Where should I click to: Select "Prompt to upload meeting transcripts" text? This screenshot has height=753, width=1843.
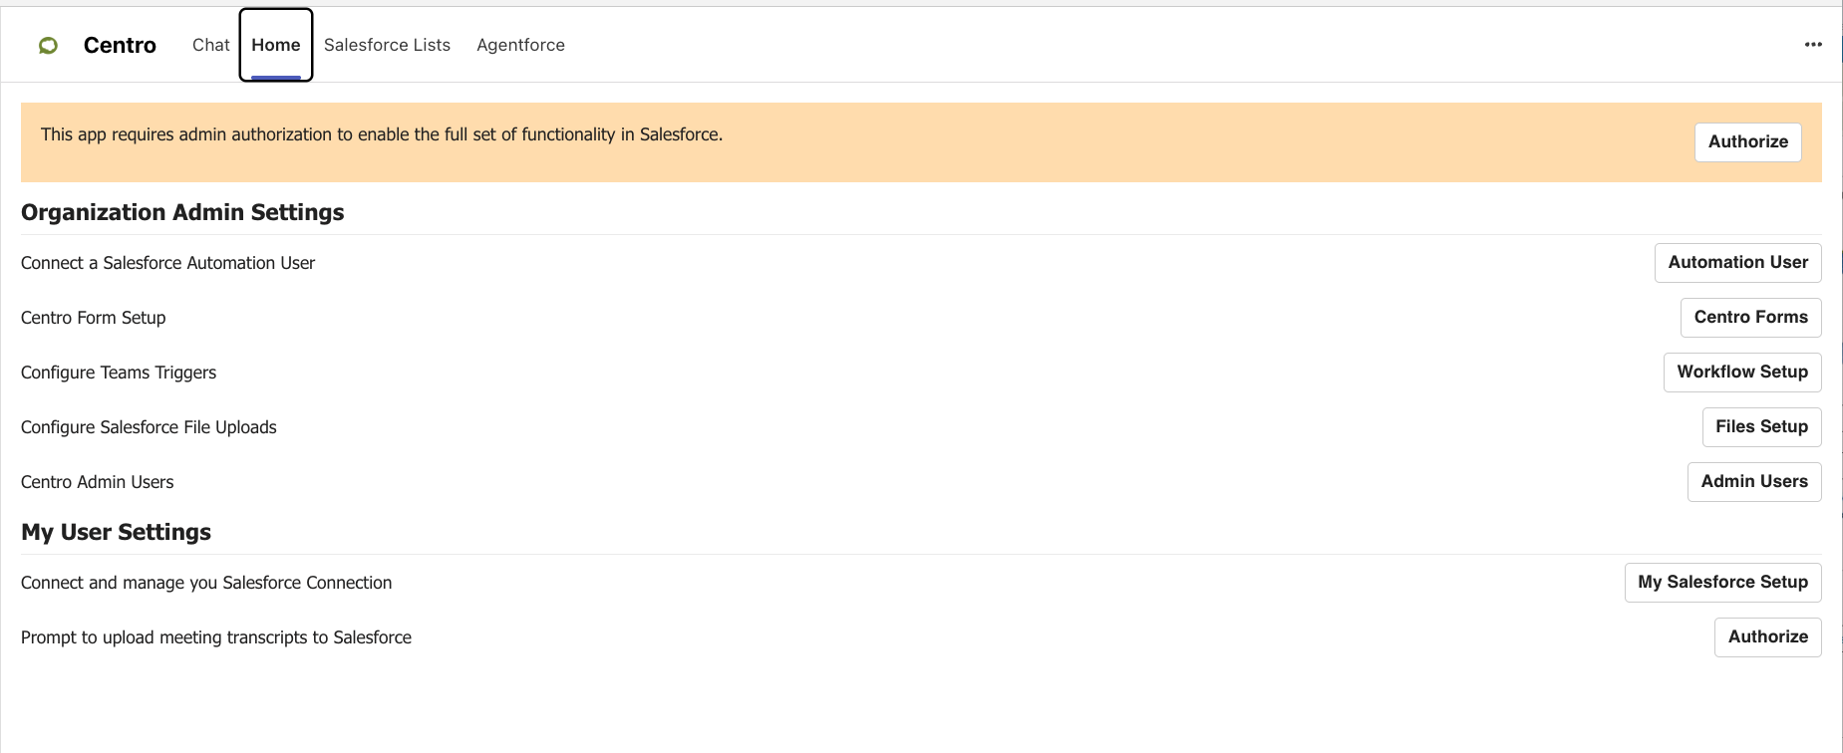(x=216, y=637)
